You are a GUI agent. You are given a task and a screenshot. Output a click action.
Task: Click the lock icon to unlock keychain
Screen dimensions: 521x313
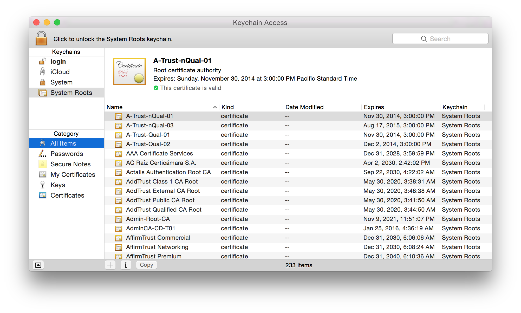coord(41,38)
